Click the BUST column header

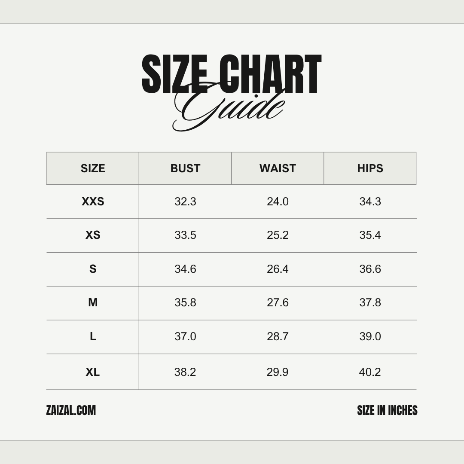click(x=185, y=168)
